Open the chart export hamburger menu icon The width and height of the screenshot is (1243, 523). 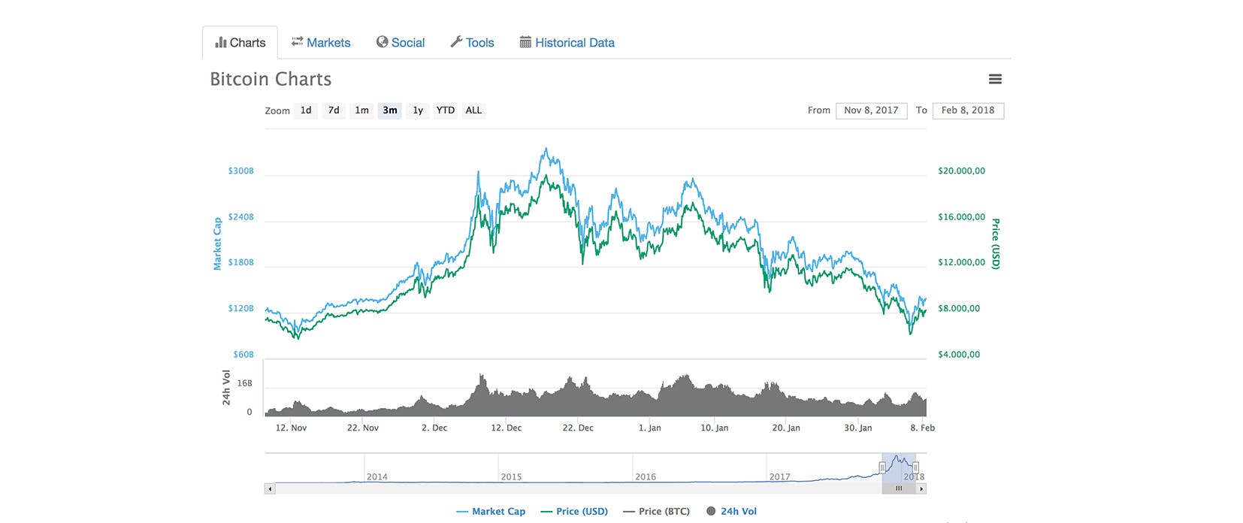pyautogui.click(x=995, y=78)
